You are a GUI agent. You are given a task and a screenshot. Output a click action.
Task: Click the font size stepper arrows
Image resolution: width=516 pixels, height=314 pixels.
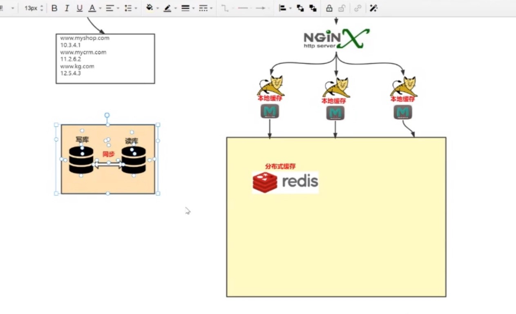(x=42, y=8)
